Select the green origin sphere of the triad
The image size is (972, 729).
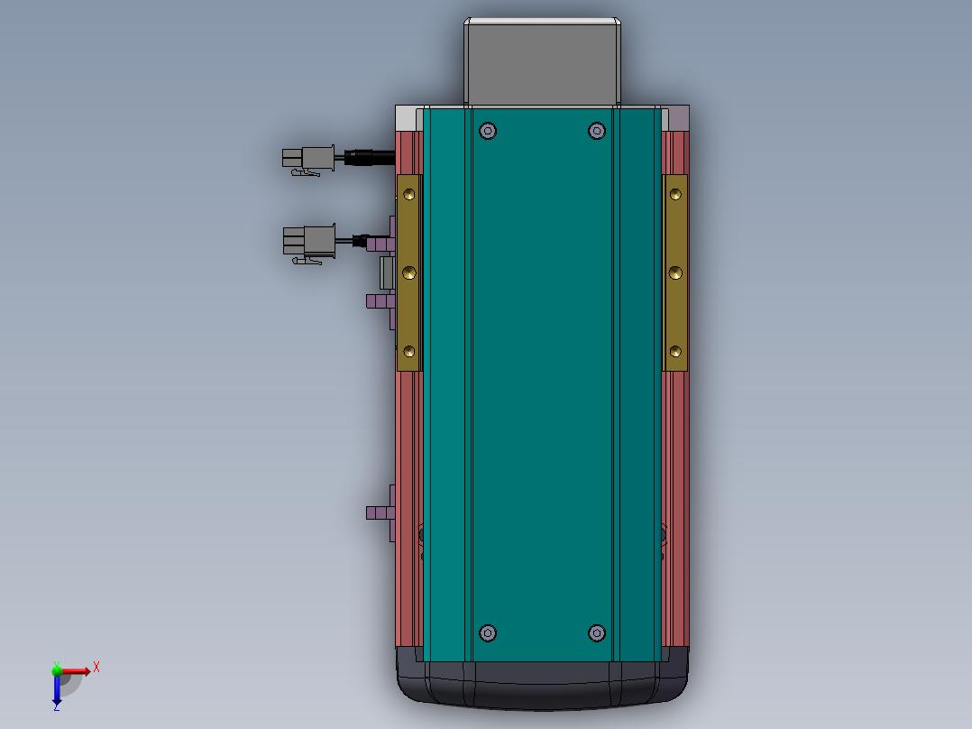click(x=57, y=670)
